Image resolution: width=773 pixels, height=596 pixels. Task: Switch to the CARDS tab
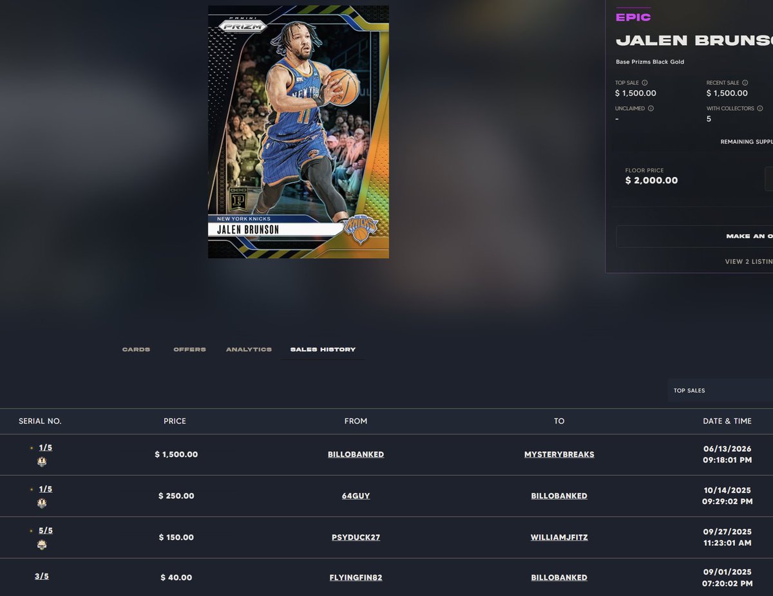(x=136, y=349)
